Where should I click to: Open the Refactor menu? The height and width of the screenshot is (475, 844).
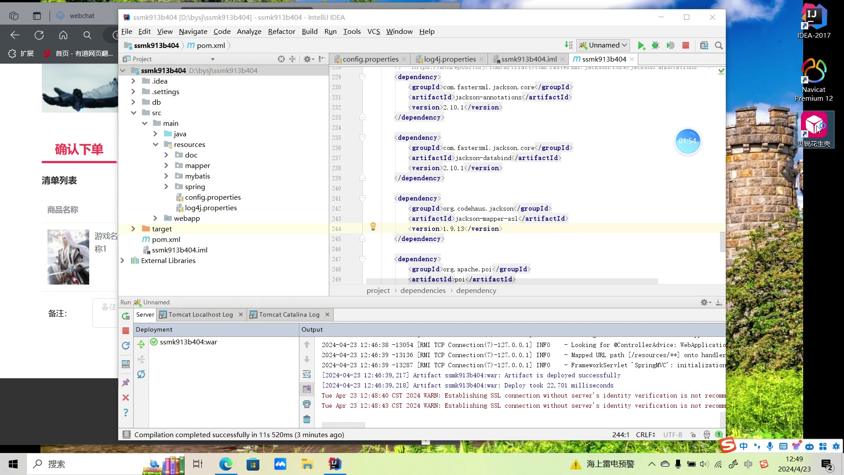click(281, 31)
